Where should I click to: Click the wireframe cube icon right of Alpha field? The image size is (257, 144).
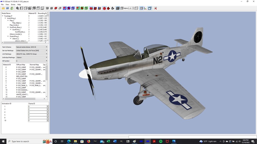(x=136, y=8)
